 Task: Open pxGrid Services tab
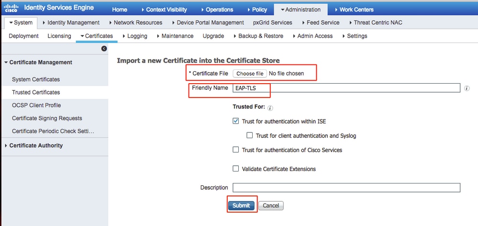tap(273, 22)
